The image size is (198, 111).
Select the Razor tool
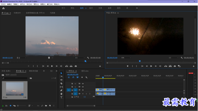61,83
